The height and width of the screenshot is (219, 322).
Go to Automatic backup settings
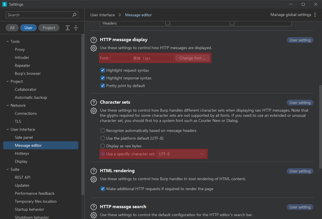point(31,97)
